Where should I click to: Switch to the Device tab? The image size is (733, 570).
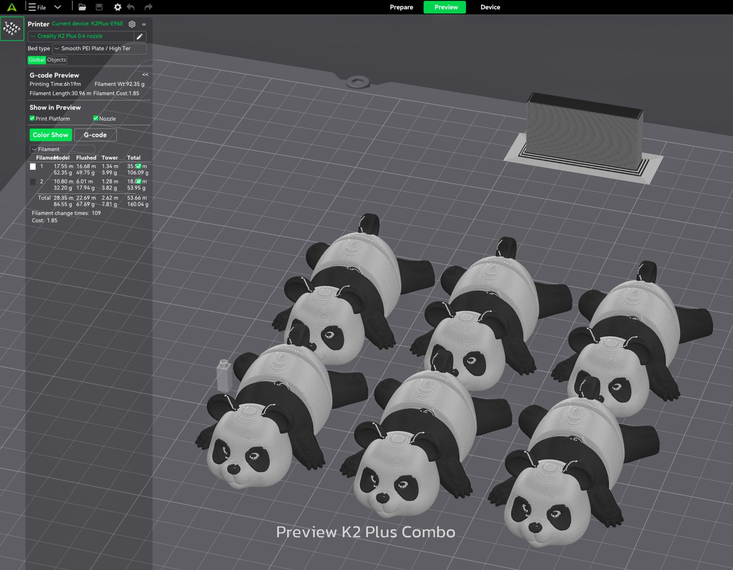click(x=490, y=7)
